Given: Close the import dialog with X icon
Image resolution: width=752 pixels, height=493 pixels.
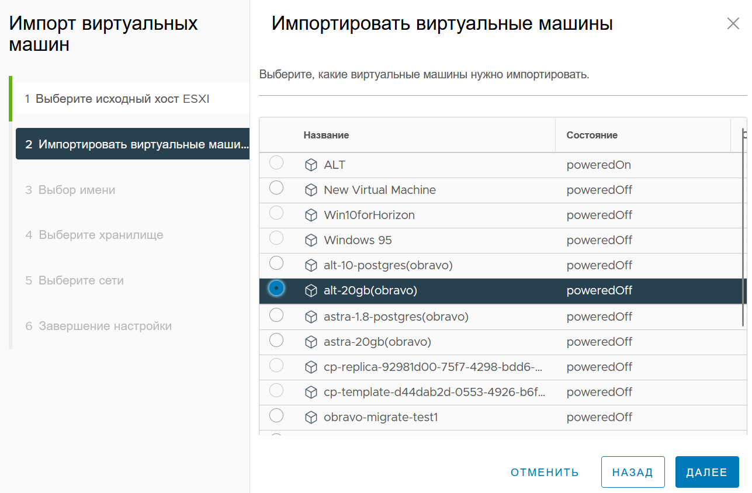Looking at the screenshot, I should click(733, 23).
